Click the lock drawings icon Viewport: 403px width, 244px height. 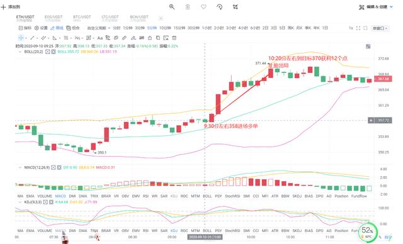(x=150, y=38)
